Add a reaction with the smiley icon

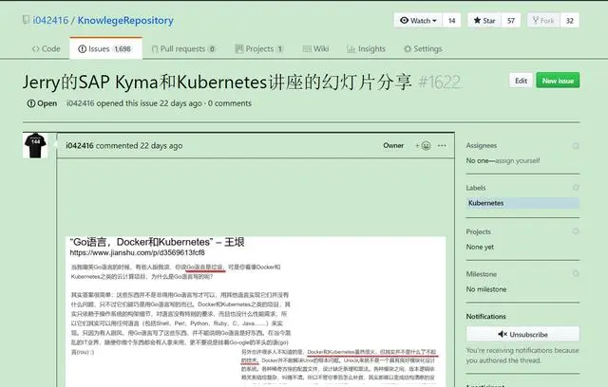coord(423,145)
